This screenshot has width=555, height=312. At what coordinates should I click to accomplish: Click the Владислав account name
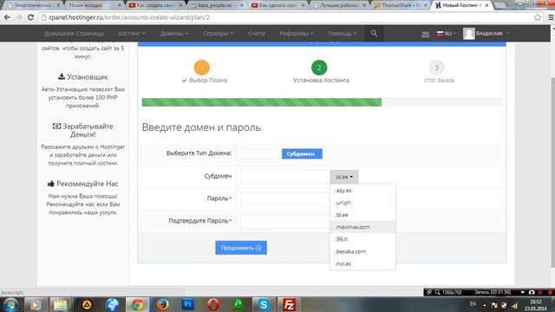click(489, 34)
